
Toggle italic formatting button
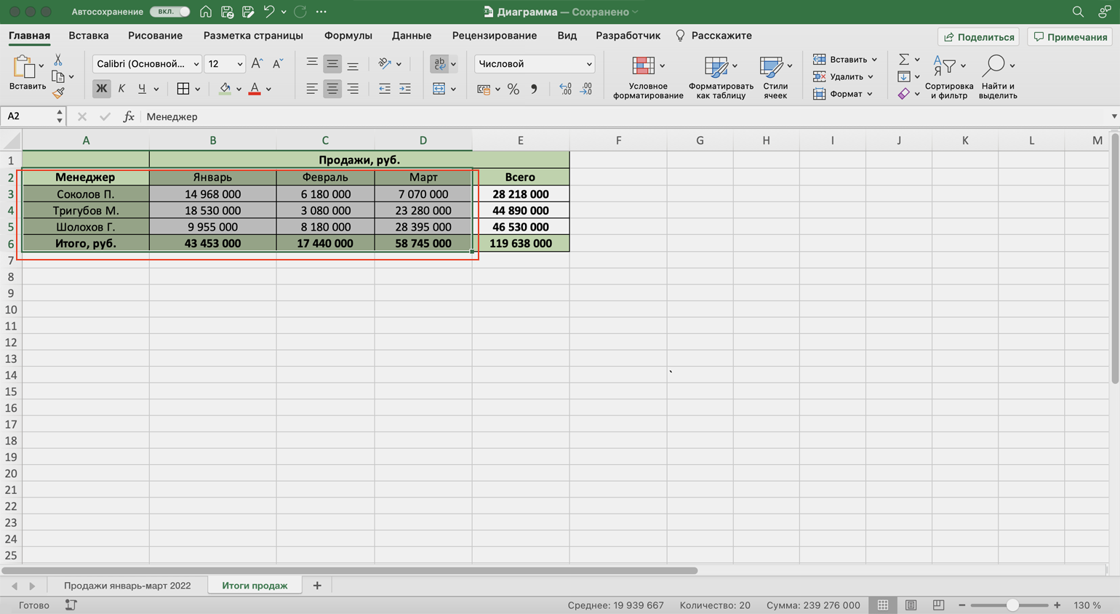click(121, 89)
